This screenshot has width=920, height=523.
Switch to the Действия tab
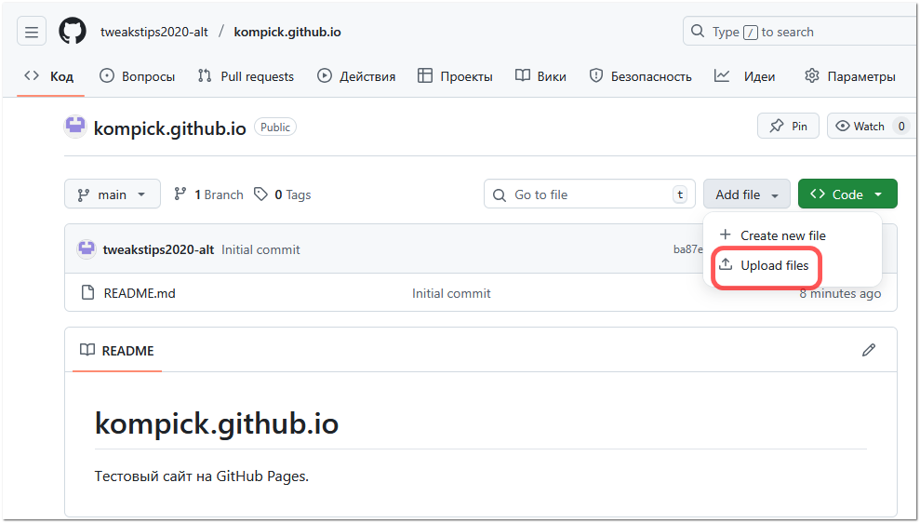356,76
